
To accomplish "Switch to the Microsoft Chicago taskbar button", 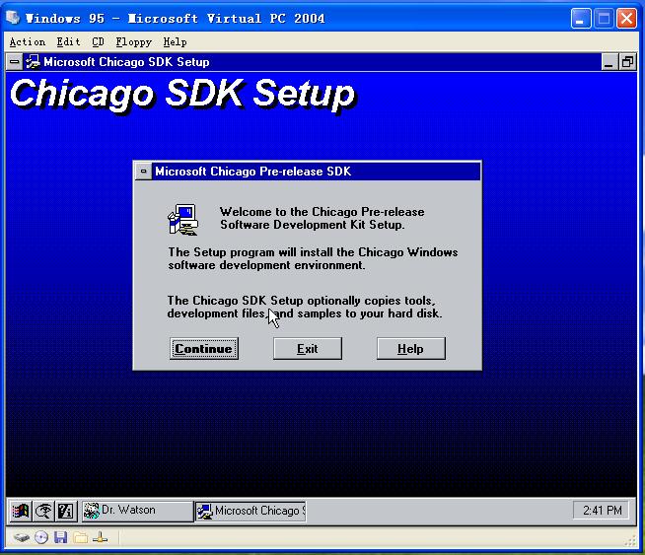I will tap(251, 511).
